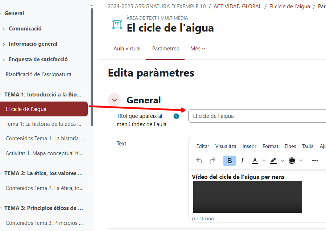Click the help icon beside 'Títol que apareix'

pyautogui.click(x=176, y=116)
